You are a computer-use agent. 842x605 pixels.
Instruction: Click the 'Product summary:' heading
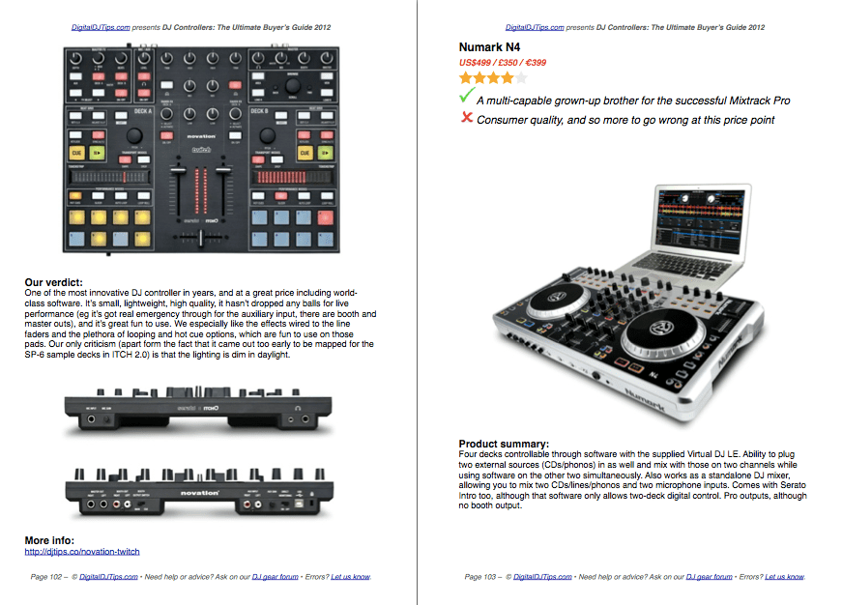point(504,444)
